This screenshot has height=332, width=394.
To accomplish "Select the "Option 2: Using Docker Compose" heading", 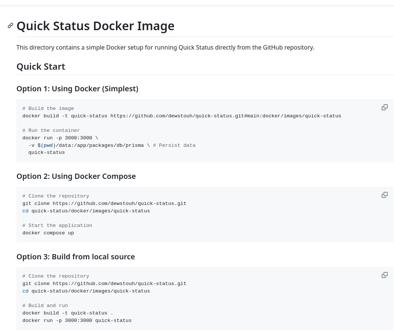I will 76,176.
